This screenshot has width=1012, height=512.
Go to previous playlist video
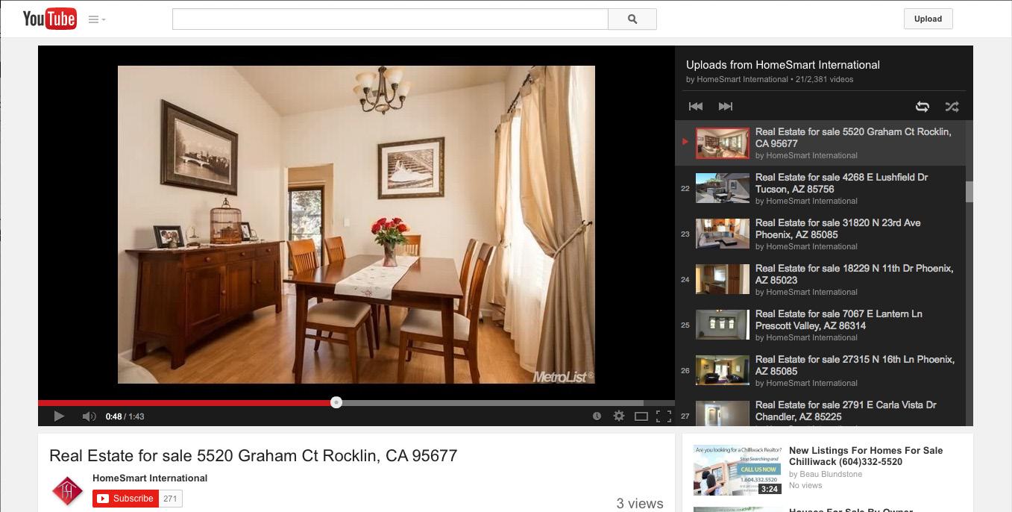[696, 107]
